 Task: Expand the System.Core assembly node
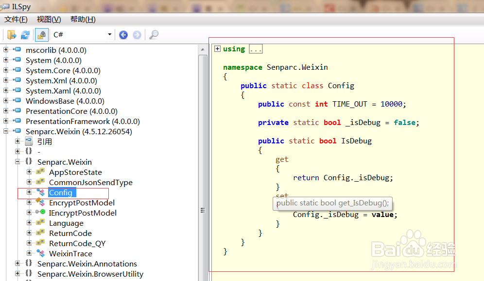click(x=6, y=70)
